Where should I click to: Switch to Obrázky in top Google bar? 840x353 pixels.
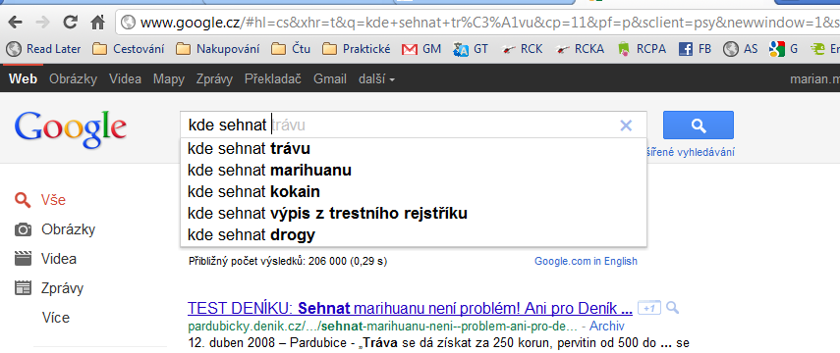click(73, 79)
